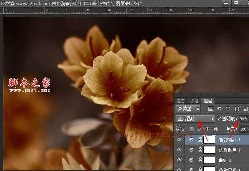Filter layers by pixel image icon
Screen dimensions: 249x171
pos(211,108)
